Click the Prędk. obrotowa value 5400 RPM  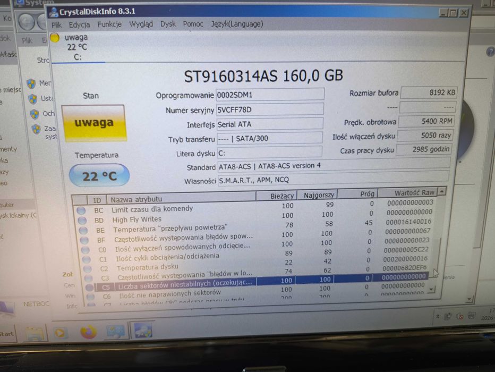[426, 121]
